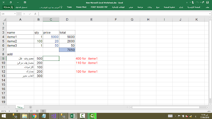Open the Power Pivot tab
The height and width of the screenshot is (119, 212).
coord(81,7)
